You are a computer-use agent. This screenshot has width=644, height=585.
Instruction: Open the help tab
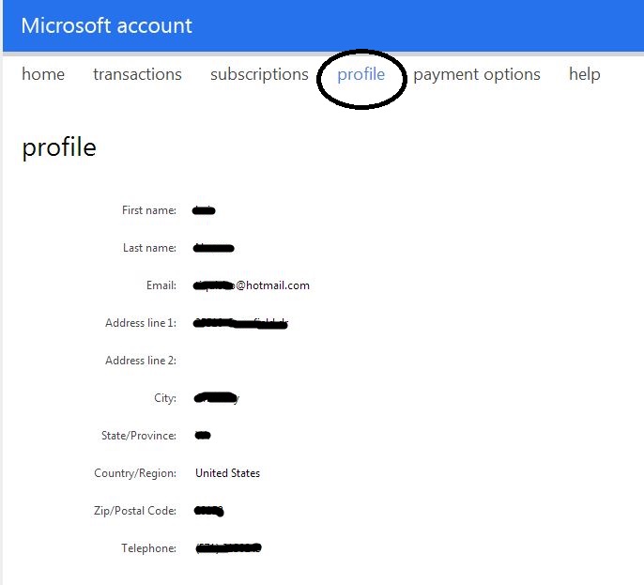click(585, 75)
